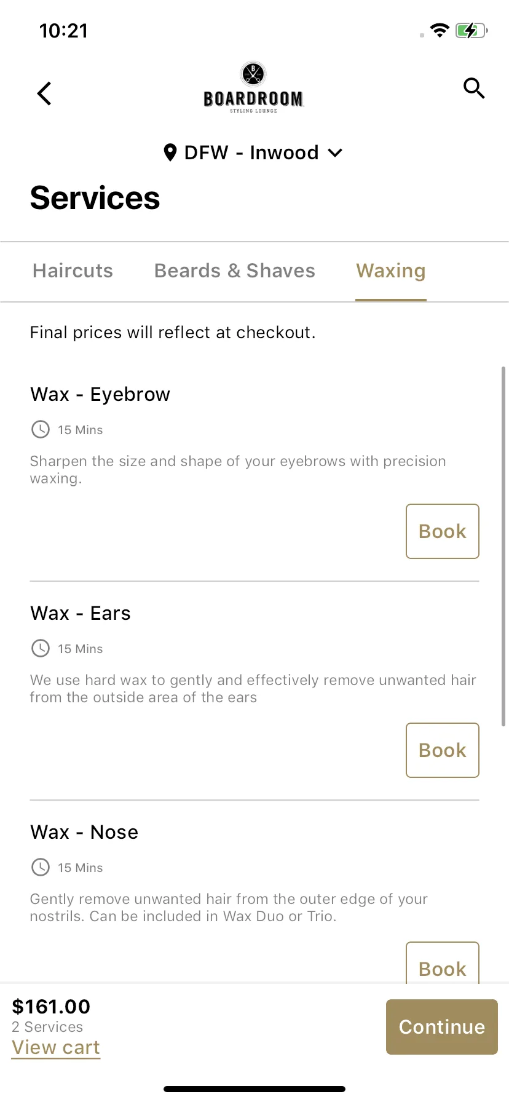
Task: Select the Waxing tab
Action: tap(391, 271)
